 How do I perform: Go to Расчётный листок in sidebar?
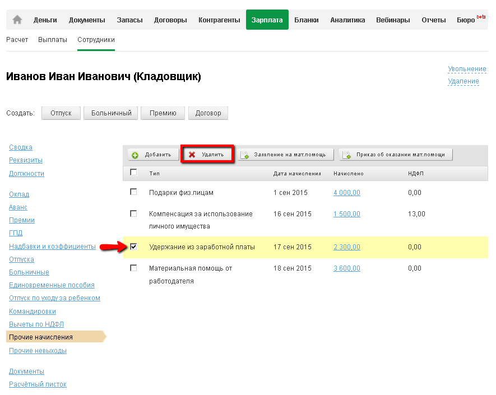(38, 384)
